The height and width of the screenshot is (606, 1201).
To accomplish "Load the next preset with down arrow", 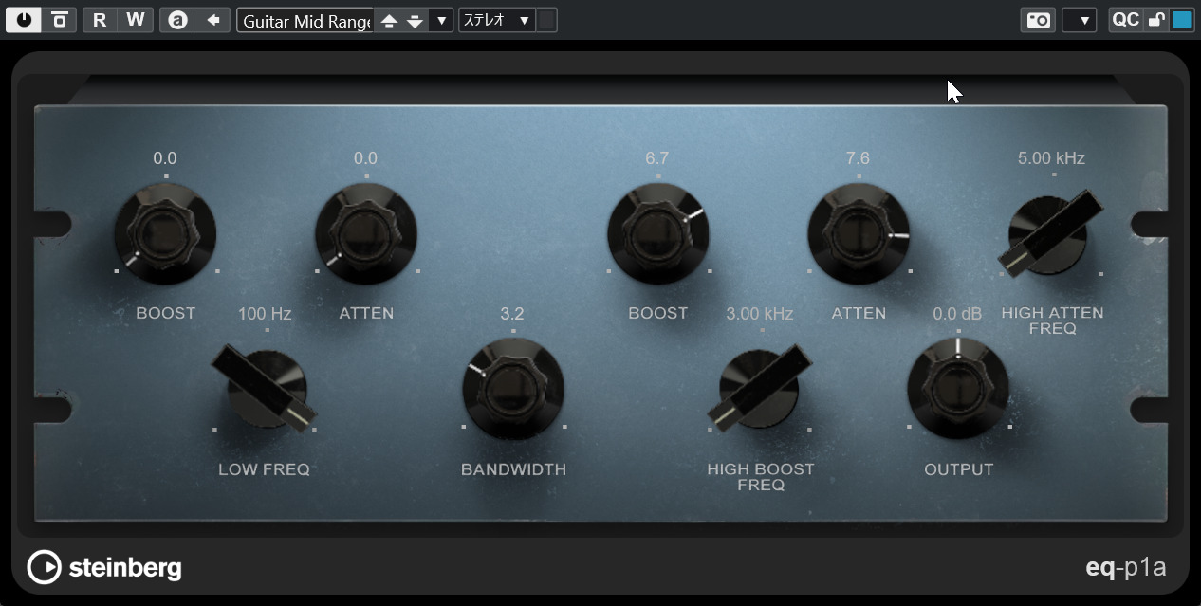I will pos(415,21).
